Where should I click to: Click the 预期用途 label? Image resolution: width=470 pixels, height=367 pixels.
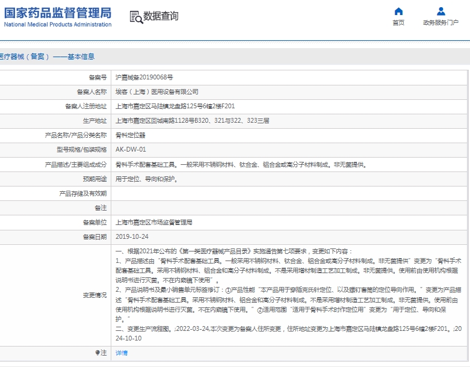click(x=94, y=179)
